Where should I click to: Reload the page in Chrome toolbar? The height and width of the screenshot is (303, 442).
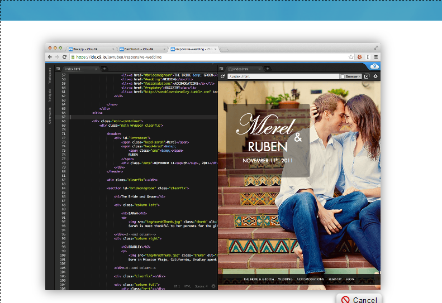point(65,57)
